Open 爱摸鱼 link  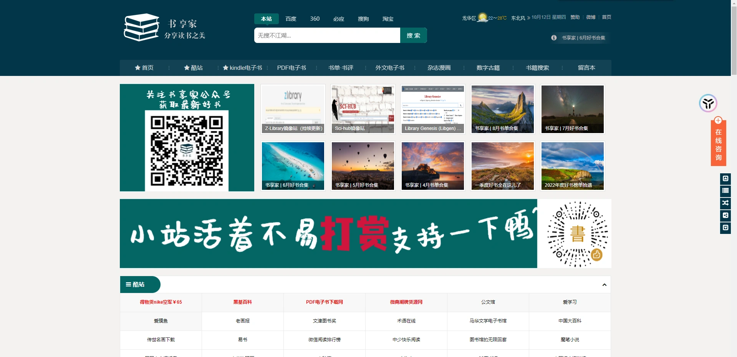pos(161,321)
